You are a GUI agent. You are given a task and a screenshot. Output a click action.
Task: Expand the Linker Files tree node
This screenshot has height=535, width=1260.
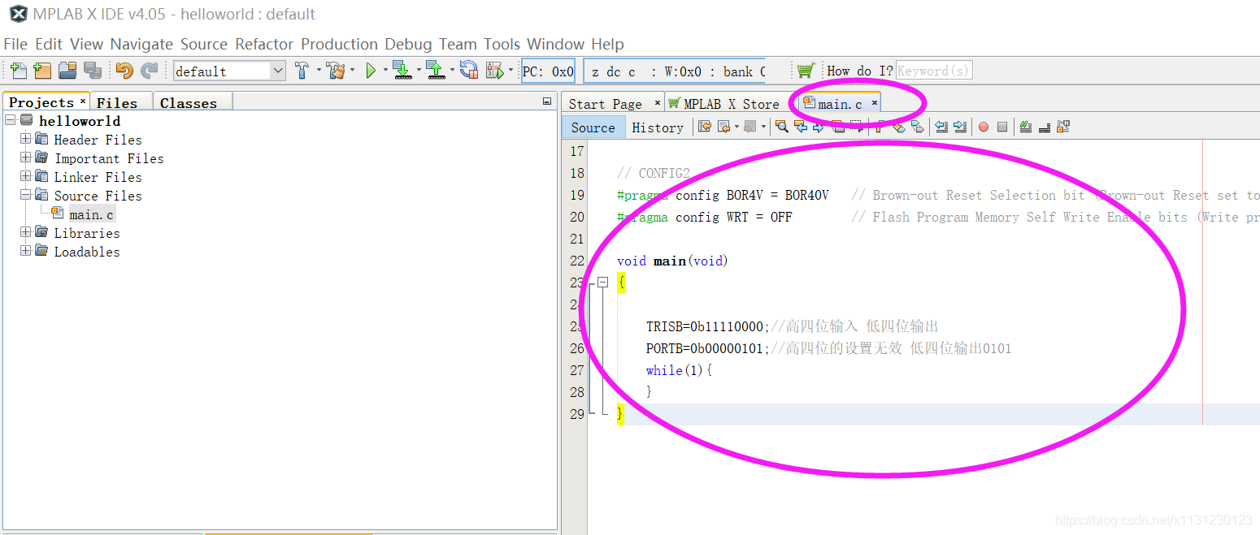[x=26, y=176]
